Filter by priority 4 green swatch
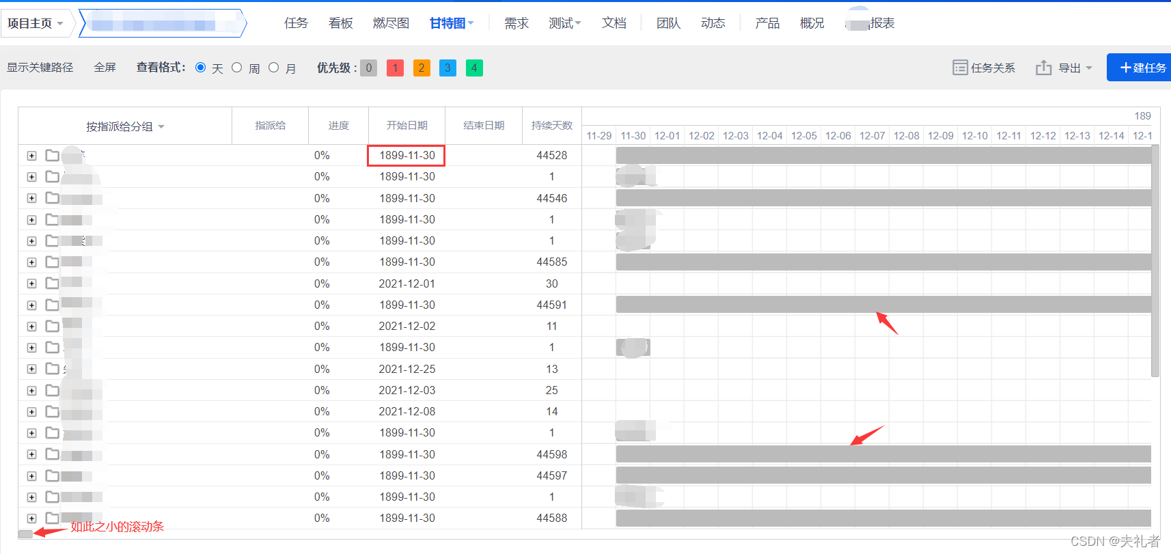This screenshot has height=554, width=1171. (x=474, y=68)
